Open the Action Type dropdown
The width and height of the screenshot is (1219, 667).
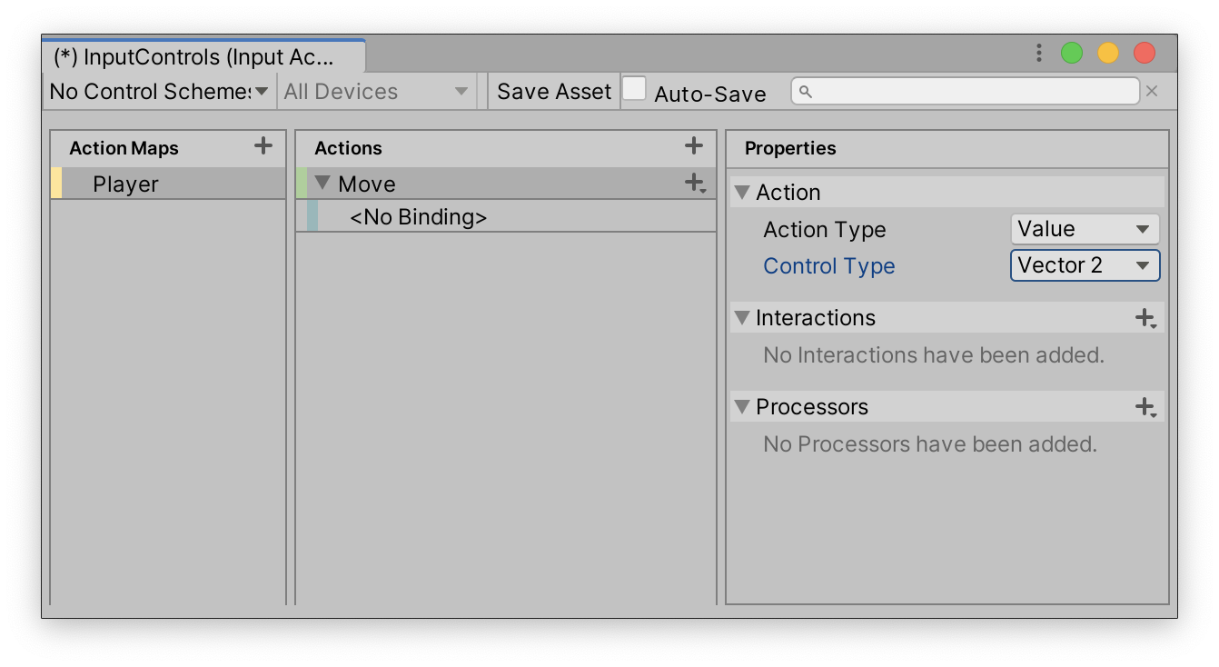click(x=1085, y=229)
